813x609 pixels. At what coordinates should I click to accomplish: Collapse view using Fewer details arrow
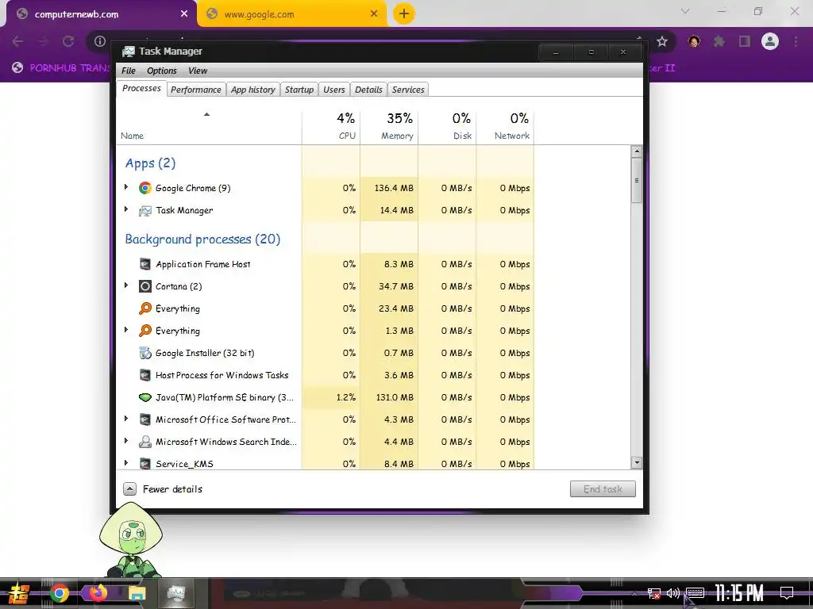(129, 488)
